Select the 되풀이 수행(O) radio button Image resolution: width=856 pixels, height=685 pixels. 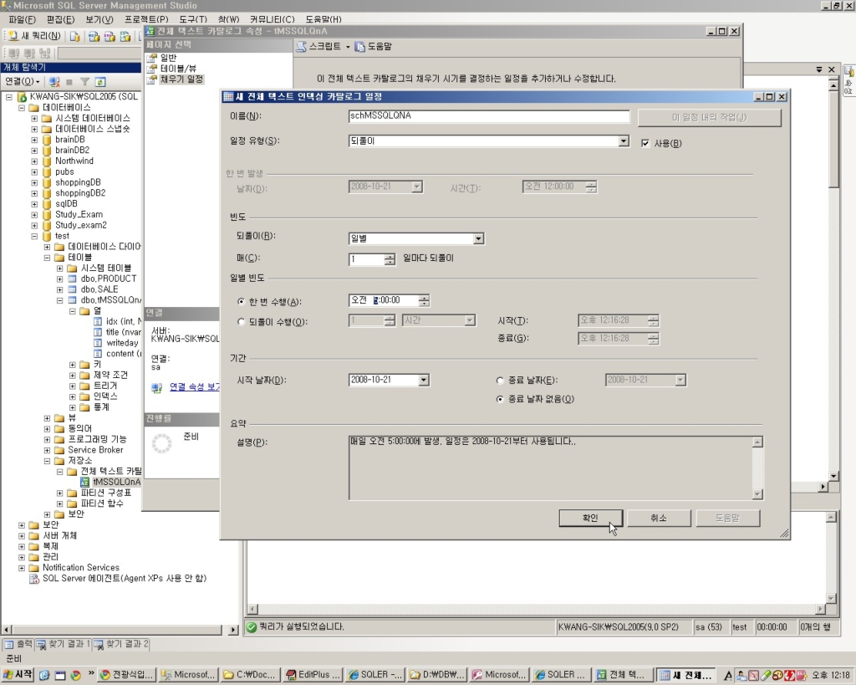coord(242,322)
